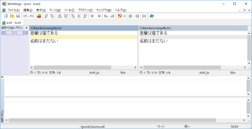
Task: Jump to previous conflict icon
Action: (x=66, y=16)
